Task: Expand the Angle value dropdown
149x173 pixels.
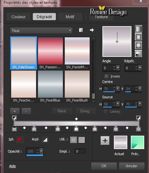Action: 118,67
